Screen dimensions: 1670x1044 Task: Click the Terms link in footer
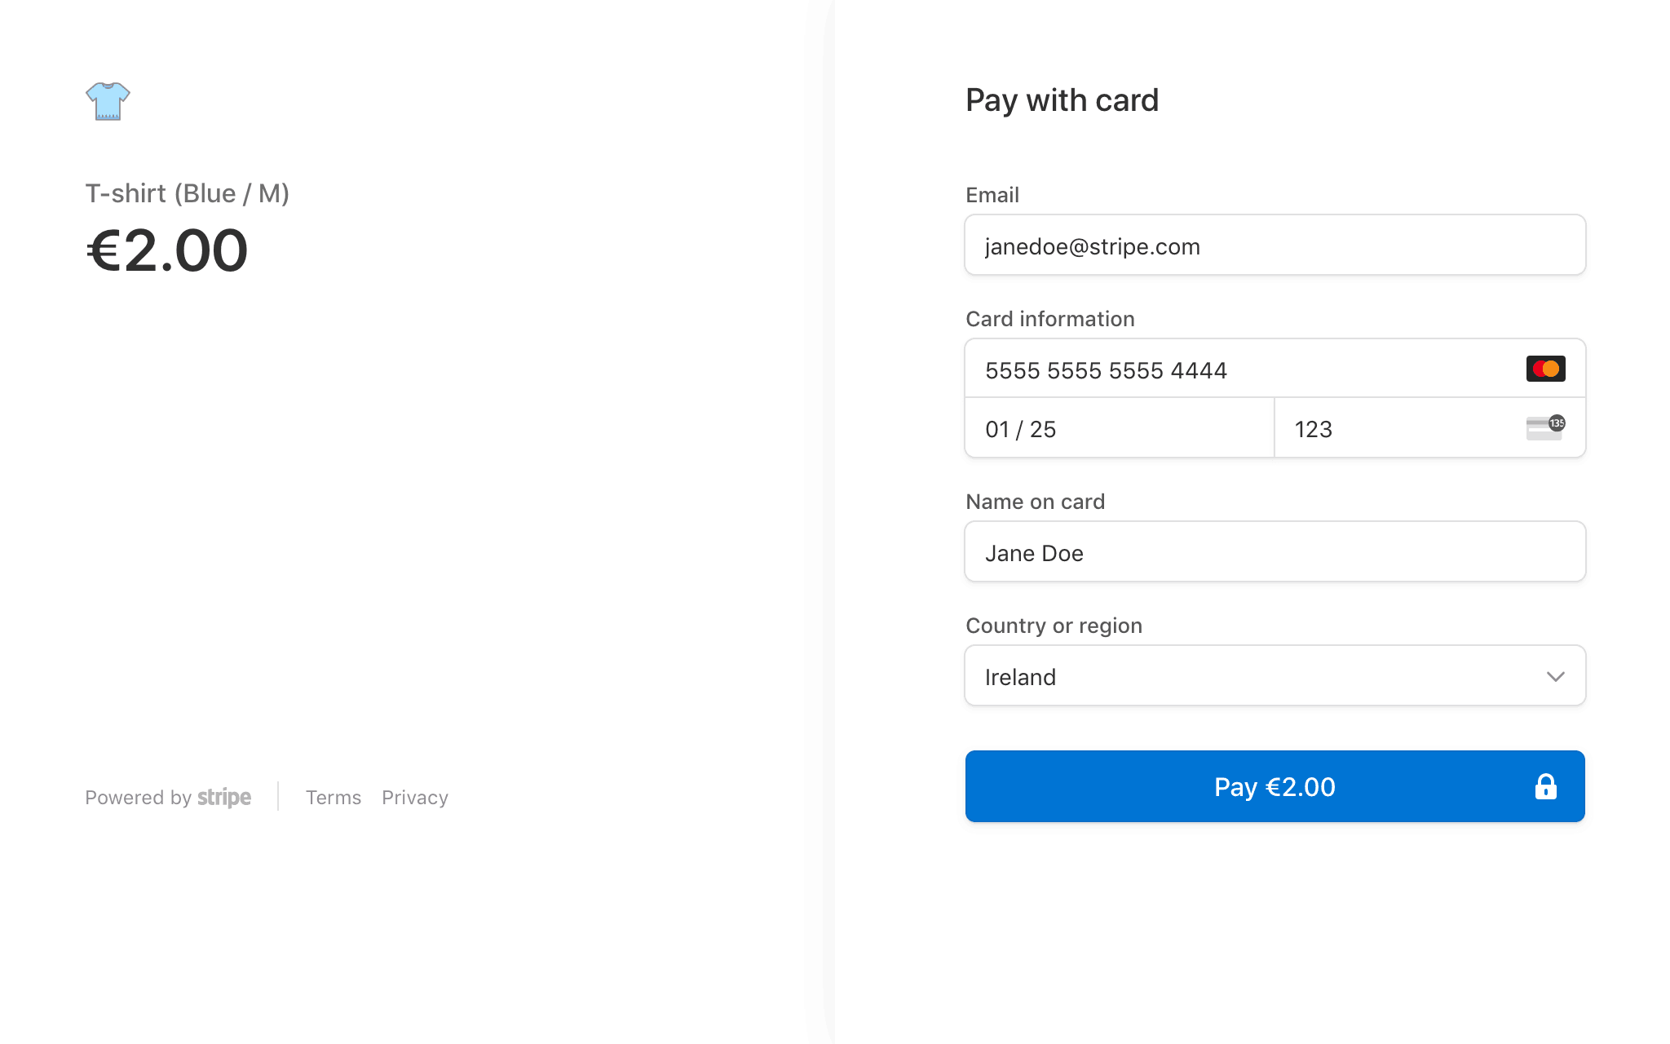click(332, 798)
